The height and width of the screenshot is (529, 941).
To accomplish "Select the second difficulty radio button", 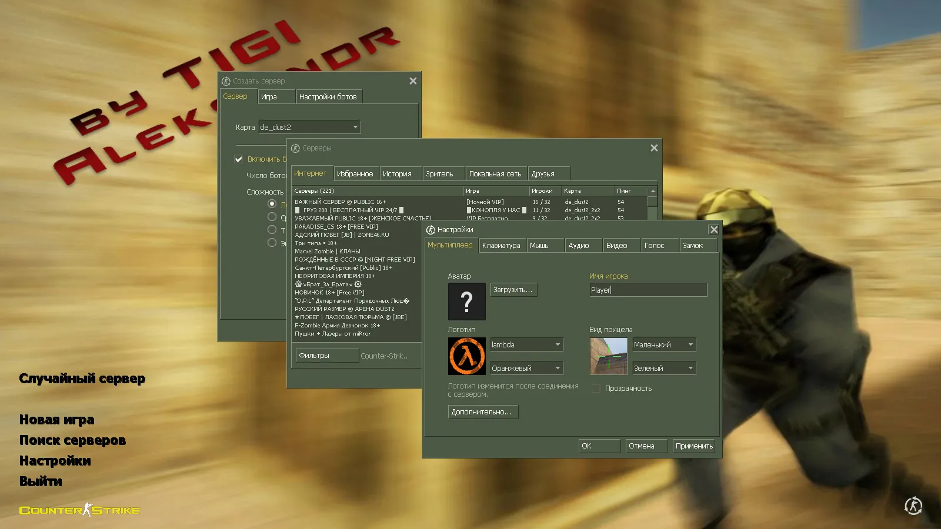I will point(272,216).
